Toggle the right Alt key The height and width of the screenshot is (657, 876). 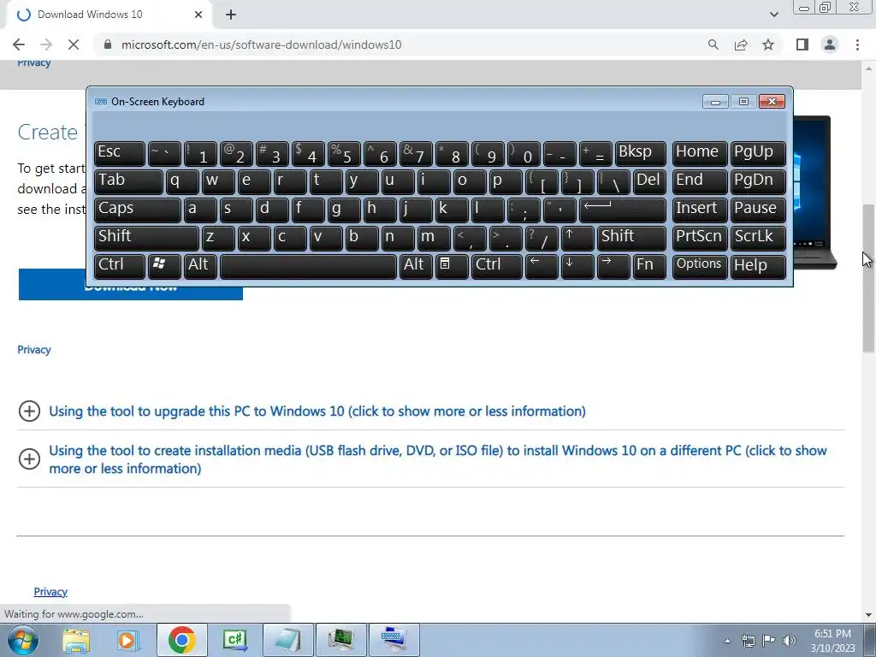(416, 266)
